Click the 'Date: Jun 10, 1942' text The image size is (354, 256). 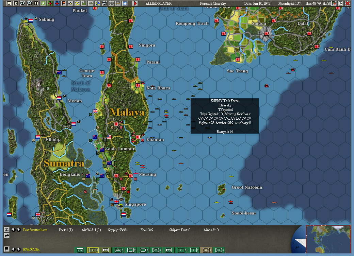(x=257, y=3)
